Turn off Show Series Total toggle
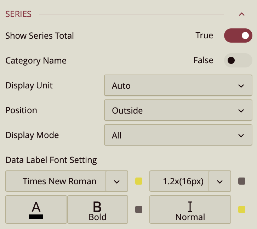Image resolution: width=257 pixels, height=229 pixels. pos(238,36)
